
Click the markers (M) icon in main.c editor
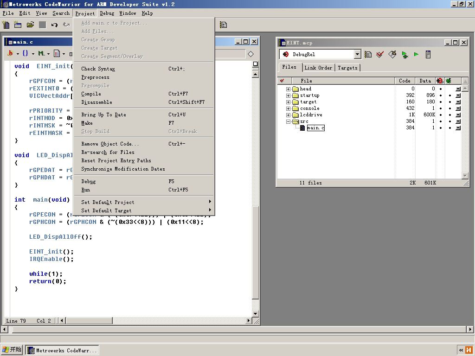pos(41,53)
